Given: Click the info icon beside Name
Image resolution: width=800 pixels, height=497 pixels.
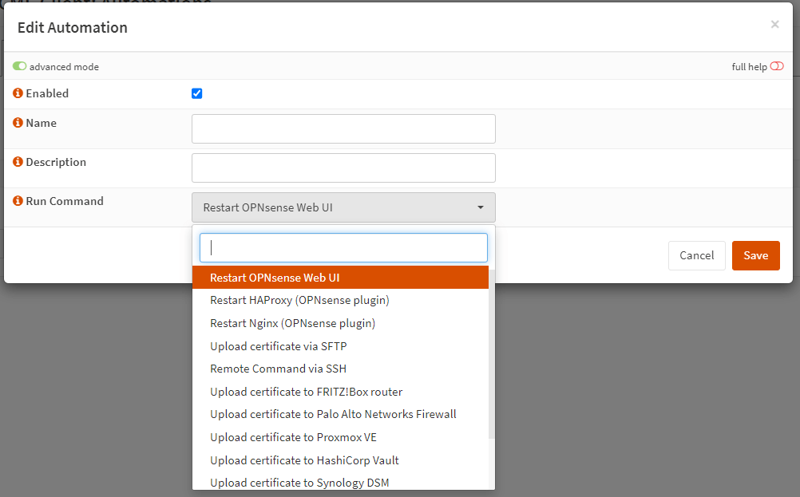Looking at the screenshot, I should click(18, 124).
